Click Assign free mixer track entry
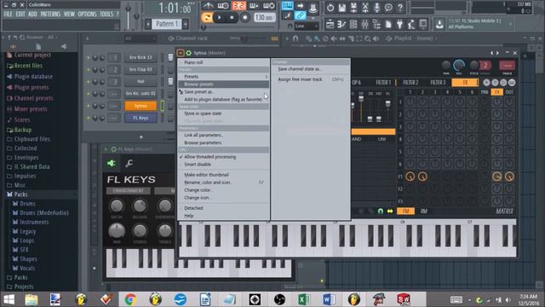 (311, 79)
